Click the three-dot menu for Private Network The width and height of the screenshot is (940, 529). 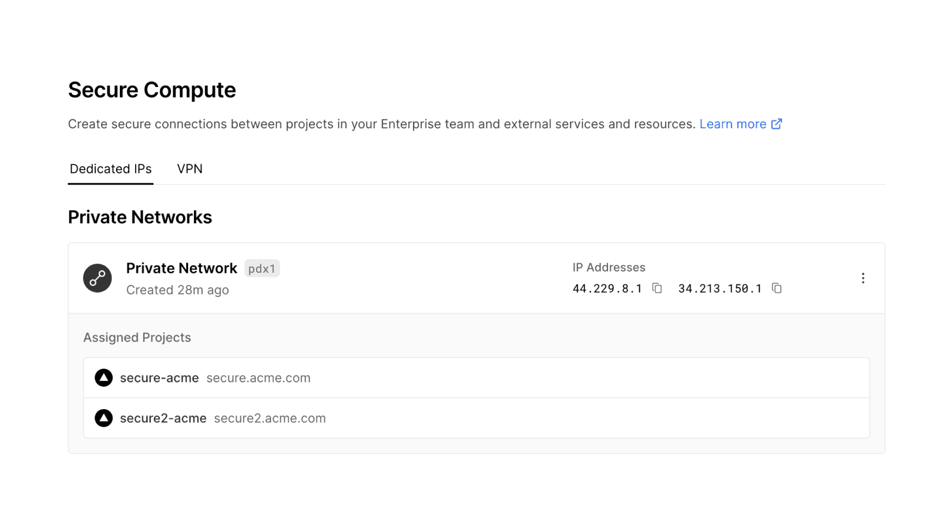click(x=863, y=278)
